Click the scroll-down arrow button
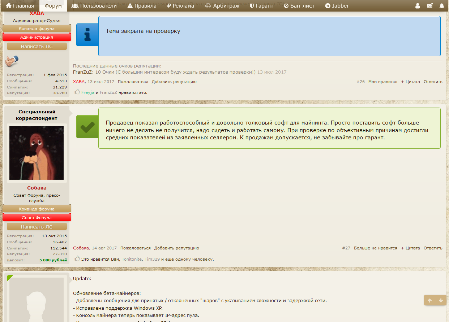The height and width of the screenshot is (322, 449). [441, 300]
